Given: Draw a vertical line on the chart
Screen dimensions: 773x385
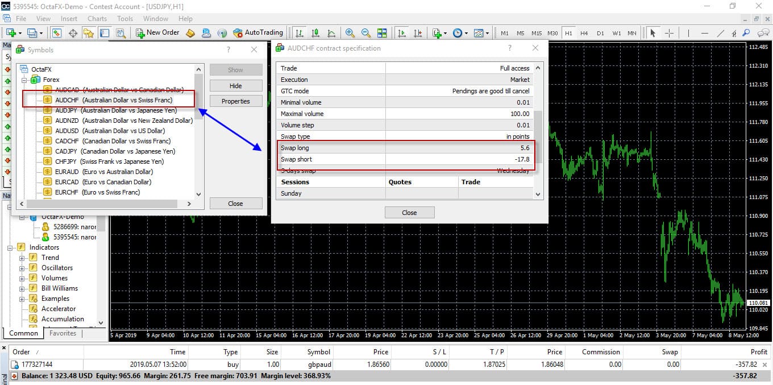Looking at the screenshot, I should [688, 33].
